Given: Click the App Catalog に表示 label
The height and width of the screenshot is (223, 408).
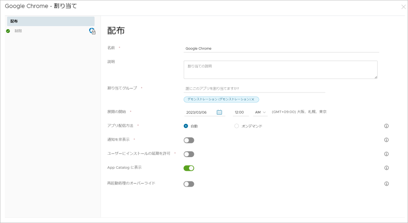Looking at the screenshot, I should click(124, 167).
